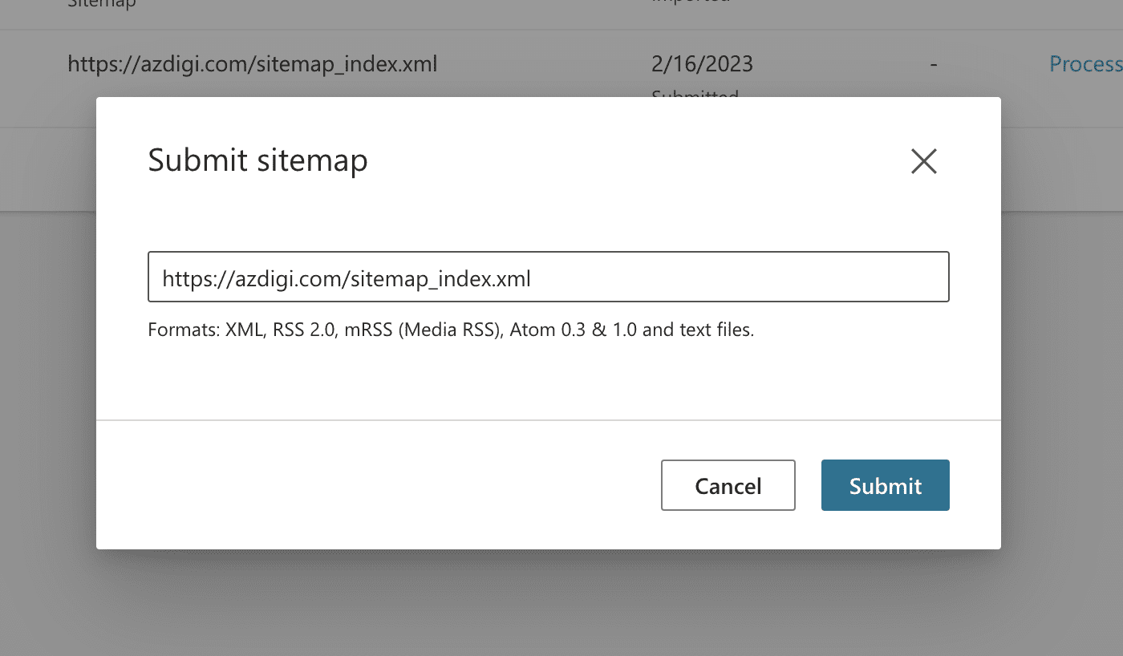This screenshot has width=1123, height=656.
Task: Click the sitemap URL input field
Action: tap(548, 277)
